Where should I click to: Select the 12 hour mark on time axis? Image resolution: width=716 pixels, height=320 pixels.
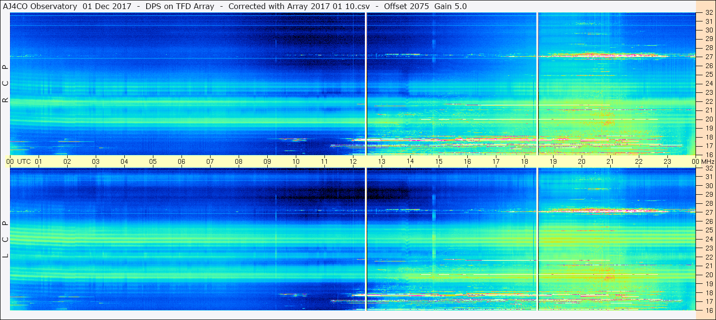[353, 161]
